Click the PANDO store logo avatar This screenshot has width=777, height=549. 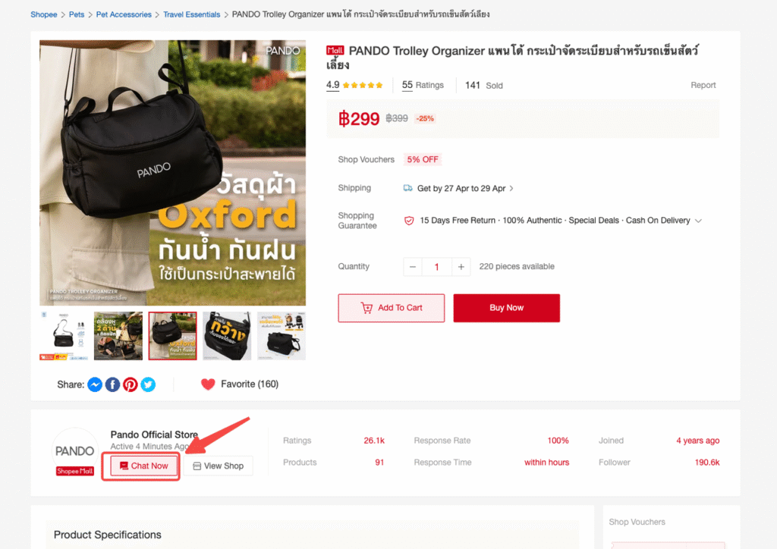point(75,451)
